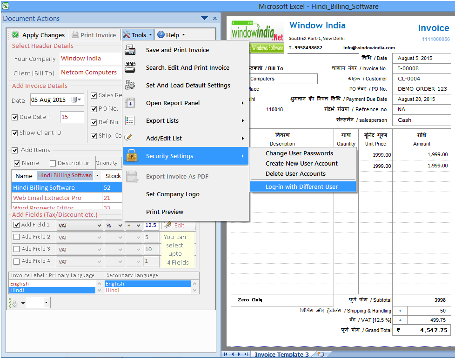Open the Add Field 1 VAT dropdown
This screenshot has height=359, width=455.
point(99,226)
